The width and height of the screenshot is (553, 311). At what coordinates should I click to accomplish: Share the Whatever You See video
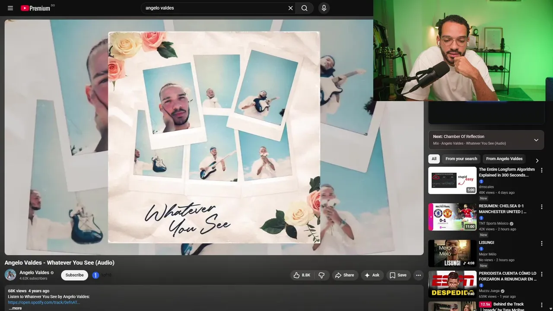(345, 275)
